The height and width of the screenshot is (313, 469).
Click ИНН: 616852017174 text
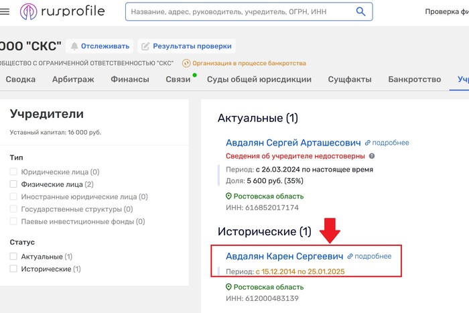click(x=262, y=208)
